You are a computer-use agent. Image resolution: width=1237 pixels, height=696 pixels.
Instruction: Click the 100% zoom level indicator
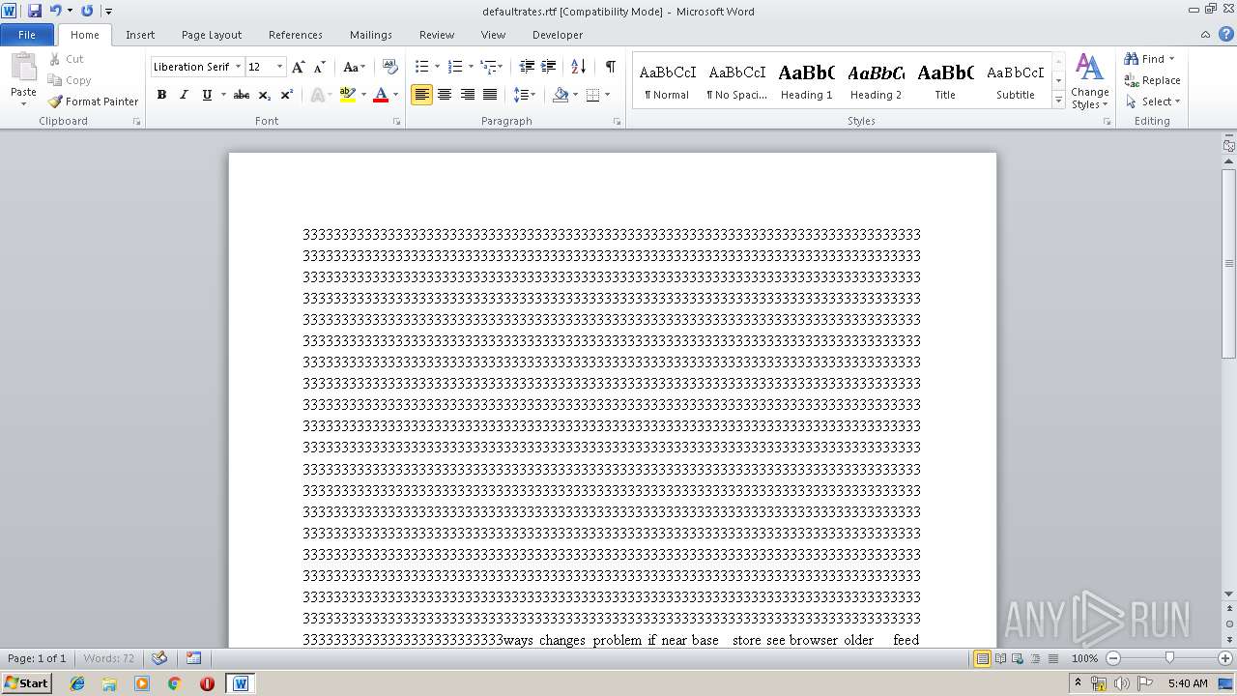coord(1084,658)
